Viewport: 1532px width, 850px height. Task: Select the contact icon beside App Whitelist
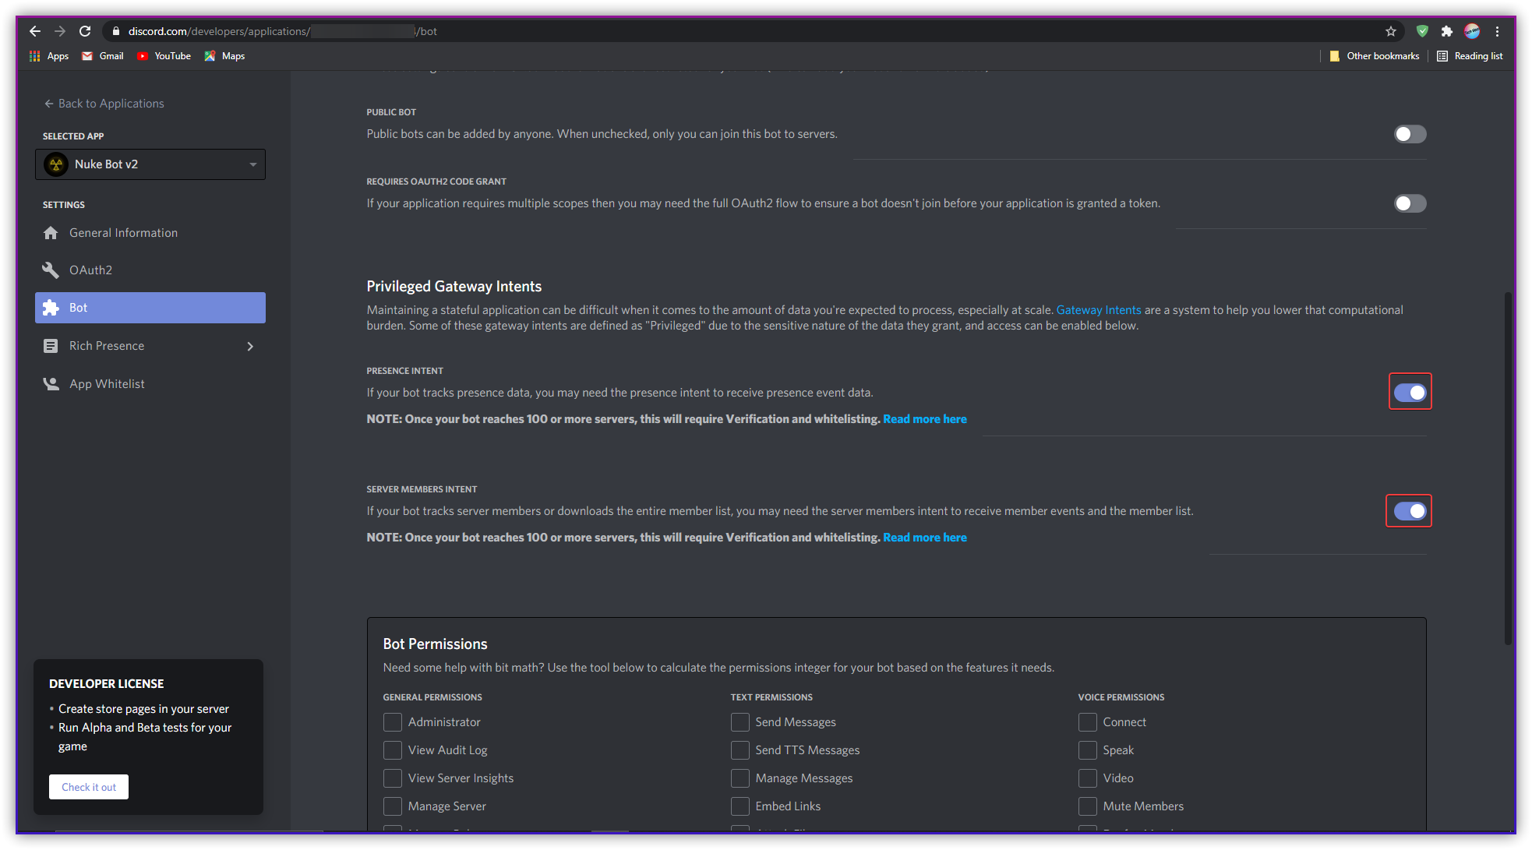(51, 383)
